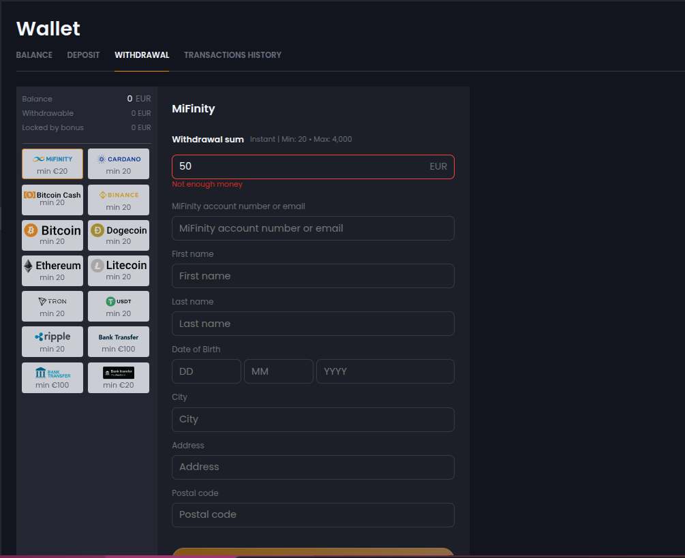Click the Withdrawal sum amount field

300,167
